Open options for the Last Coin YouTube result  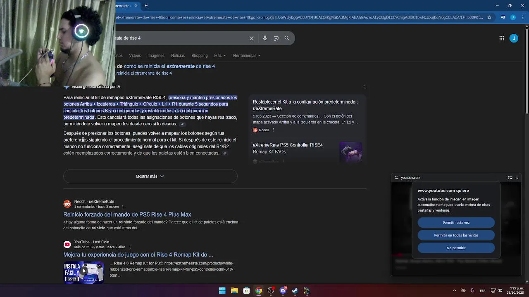click(x=130, y=247)
